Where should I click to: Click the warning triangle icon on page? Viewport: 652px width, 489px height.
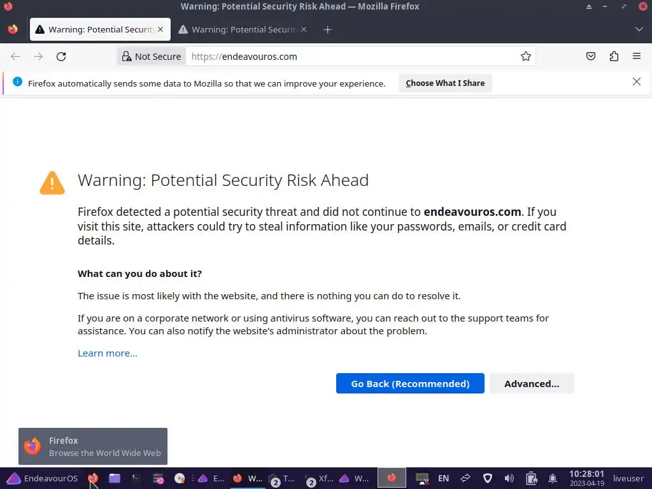(52, 183)
